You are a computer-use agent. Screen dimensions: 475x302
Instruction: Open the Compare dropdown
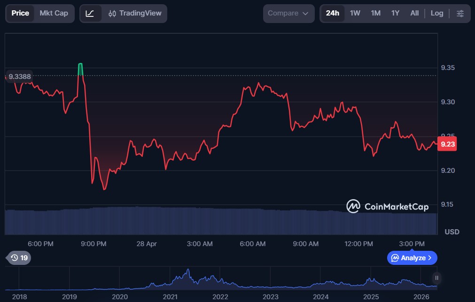point(288,13)
